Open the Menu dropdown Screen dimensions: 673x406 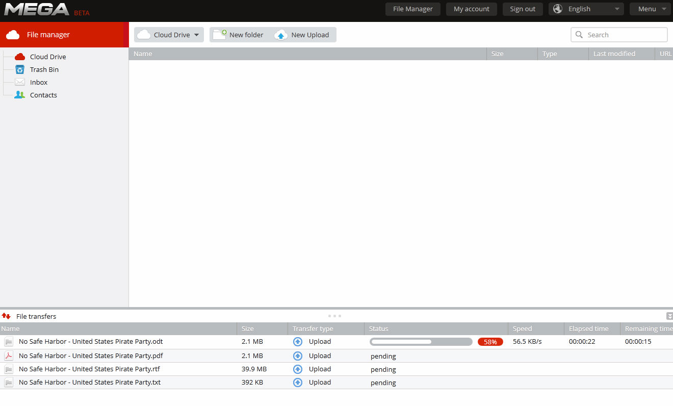click(650, 9)
